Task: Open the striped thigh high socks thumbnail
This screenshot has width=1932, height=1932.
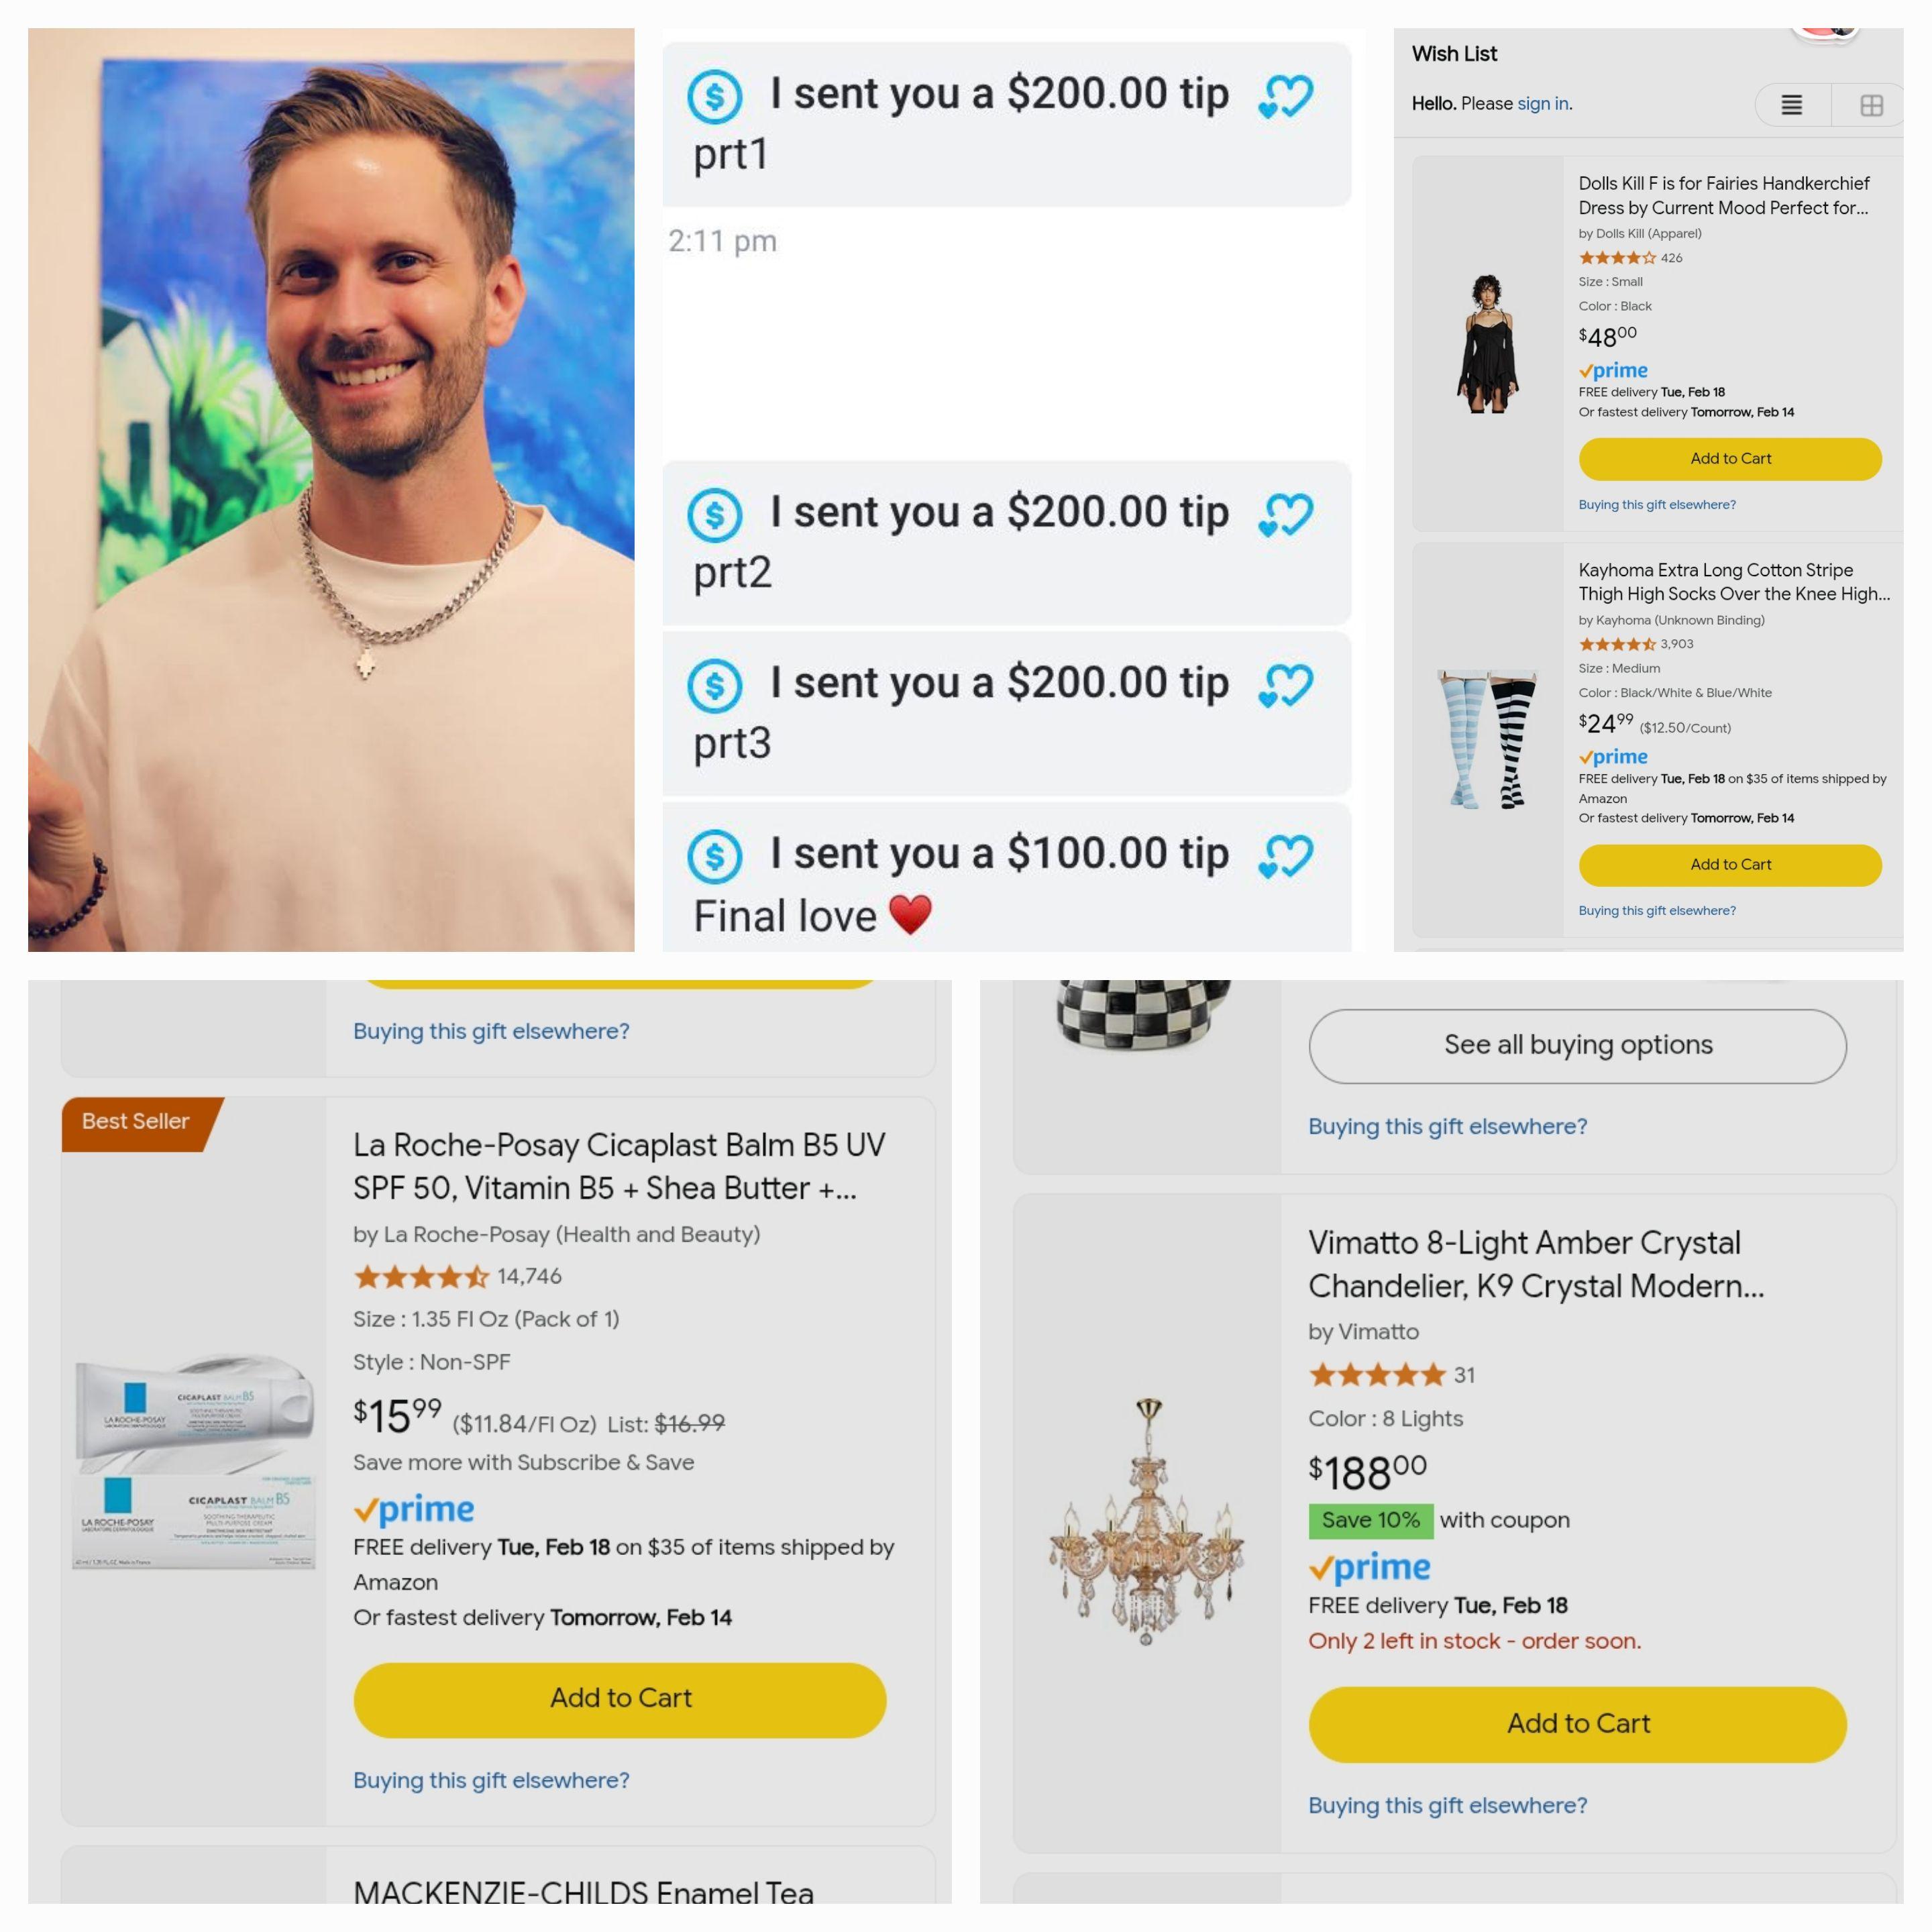Action: pos(1487,739)
